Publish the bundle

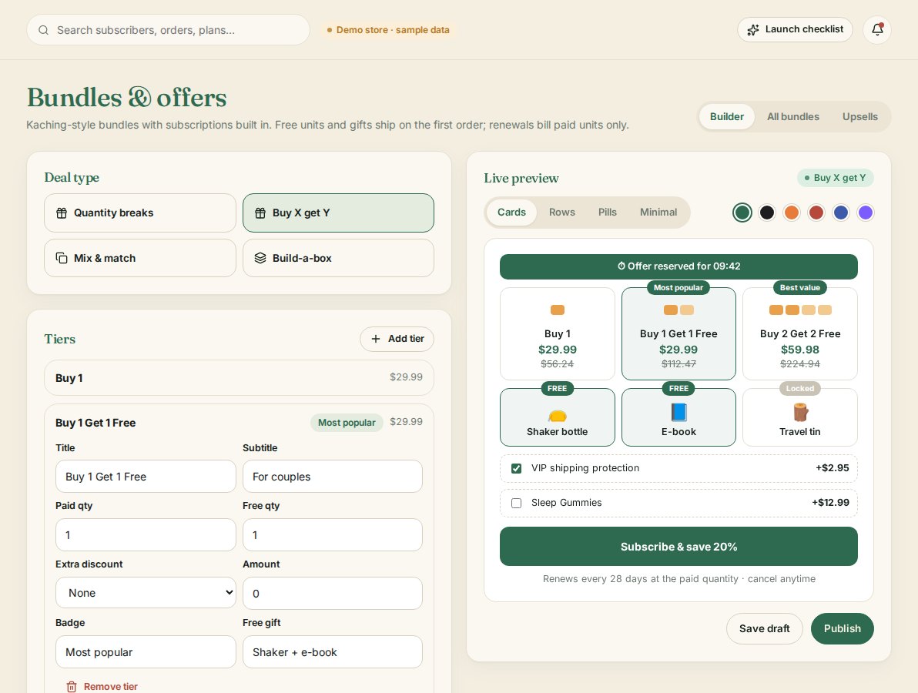(842, 628)
